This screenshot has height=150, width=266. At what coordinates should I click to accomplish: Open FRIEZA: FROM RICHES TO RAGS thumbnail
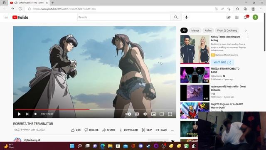tap(195, 75)
